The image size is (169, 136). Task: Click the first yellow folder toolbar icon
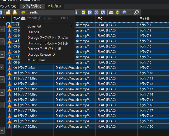8,12
